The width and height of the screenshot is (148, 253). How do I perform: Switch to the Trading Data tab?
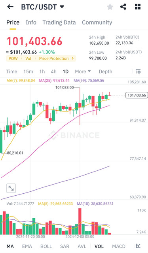coord(59,23)
